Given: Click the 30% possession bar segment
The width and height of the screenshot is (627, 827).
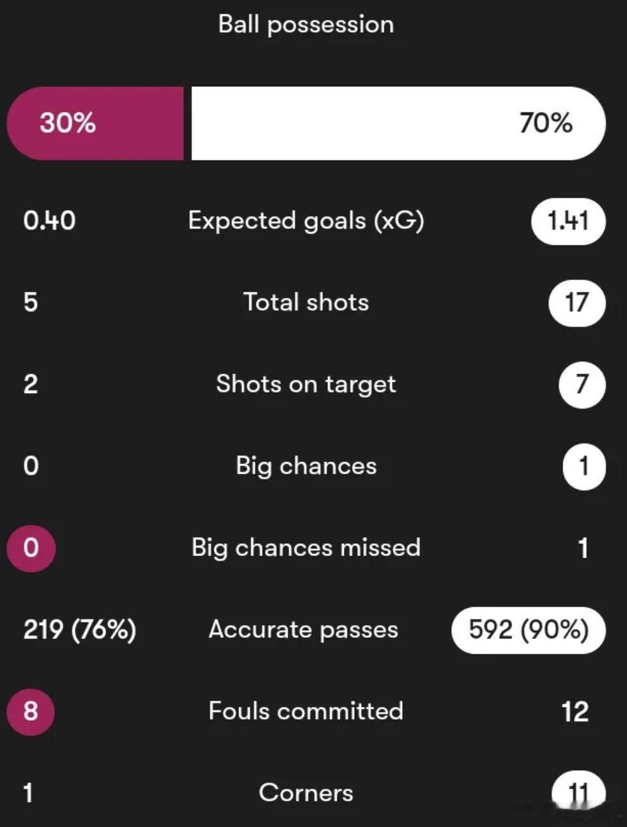Looking at the screenshot, I should (x=95, y=123).
